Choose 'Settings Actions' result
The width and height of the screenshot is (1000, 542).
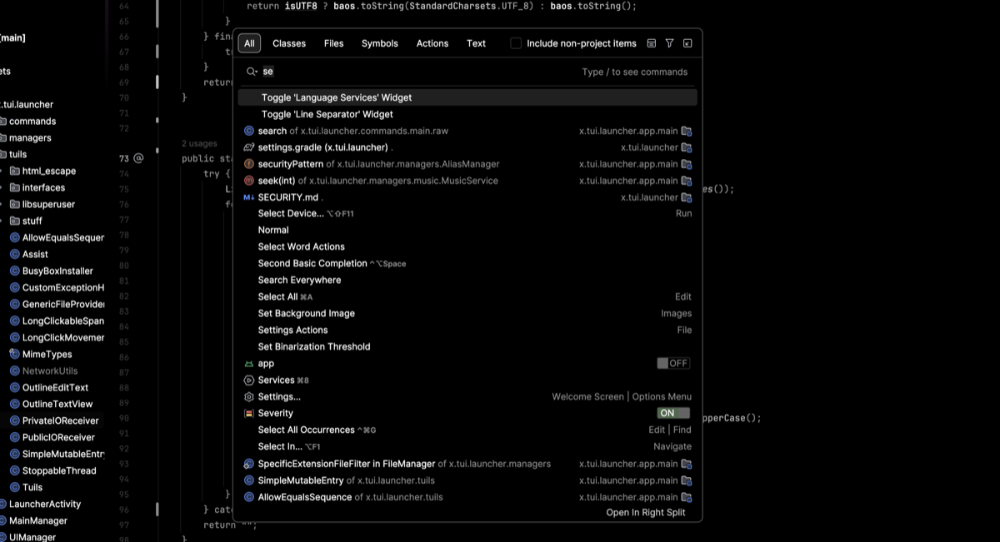point(467,331)
